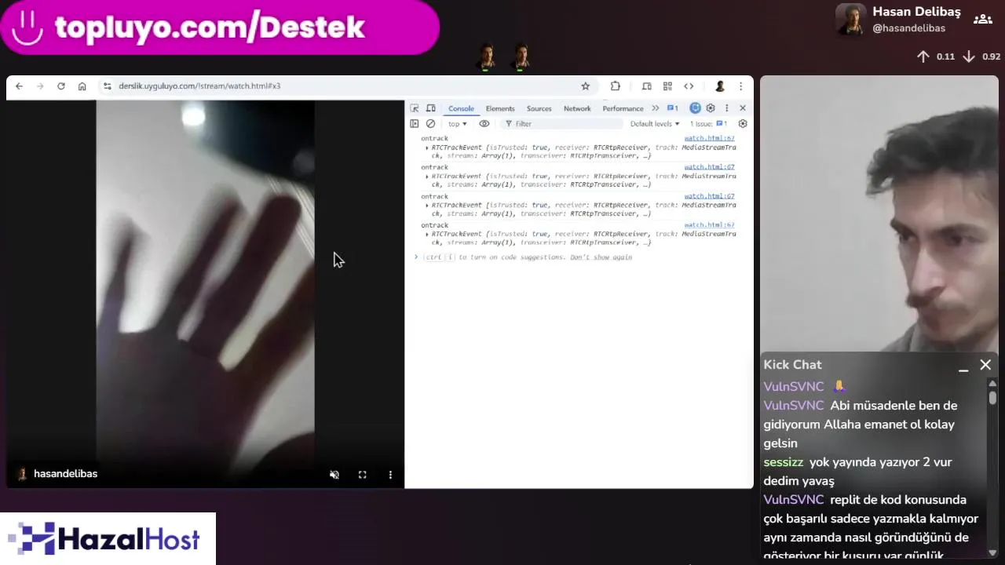Open the browser profile avatar
1005x565 pixels.
[719, 86]
